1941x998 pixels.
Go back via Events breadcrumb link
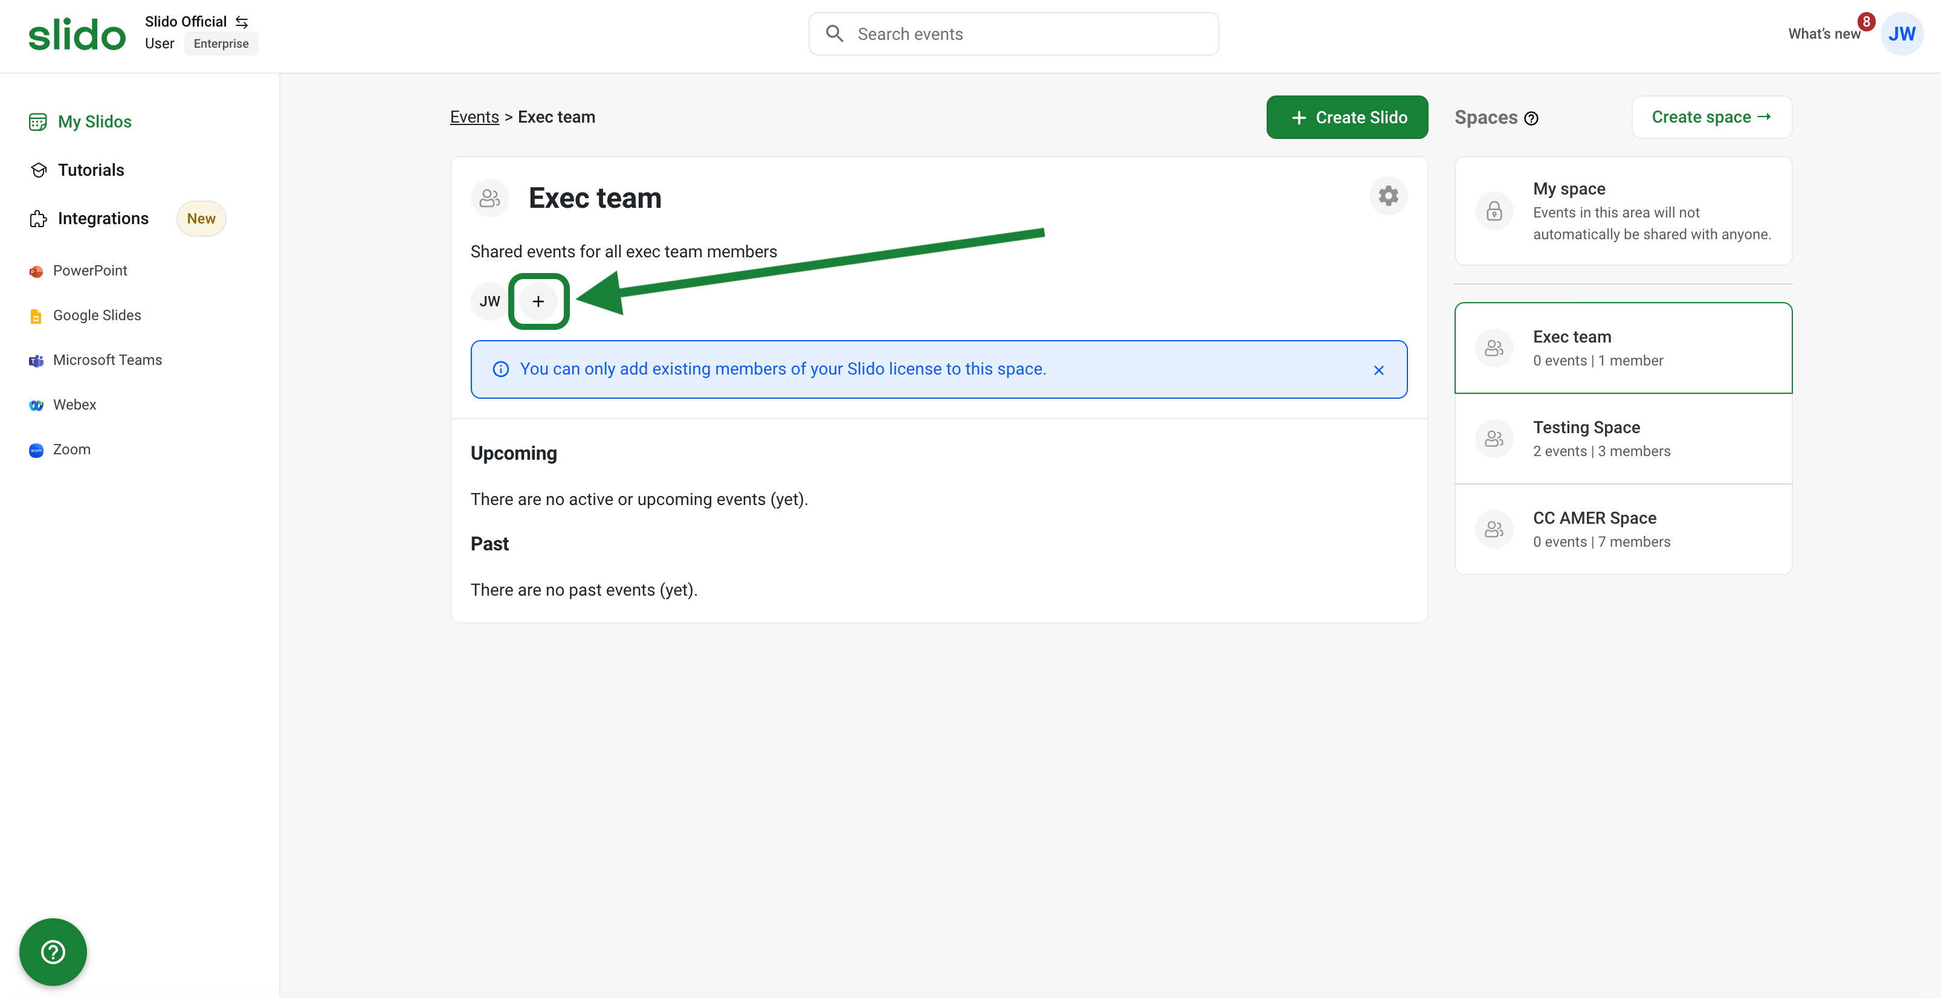point(475,117)
